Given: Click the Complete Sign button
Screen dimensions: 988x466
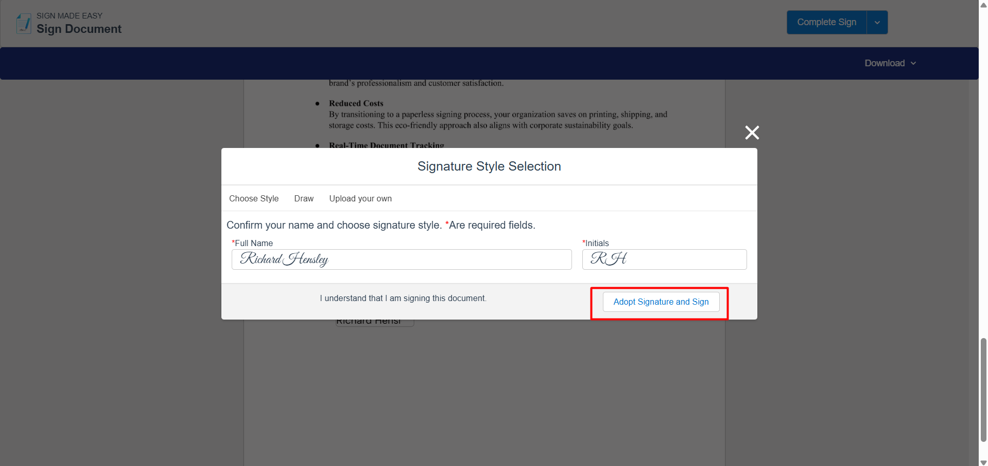Looking at the screenshot, I should coord(826,22).
